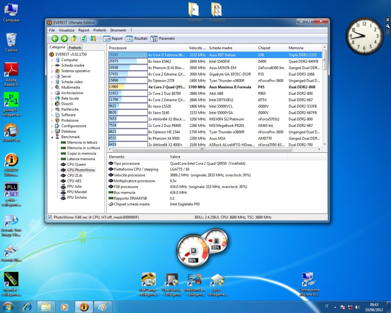Open the Preferiti menu in menu bar
This screenshot has width=391, height=313.
click(x=100, y=30)
